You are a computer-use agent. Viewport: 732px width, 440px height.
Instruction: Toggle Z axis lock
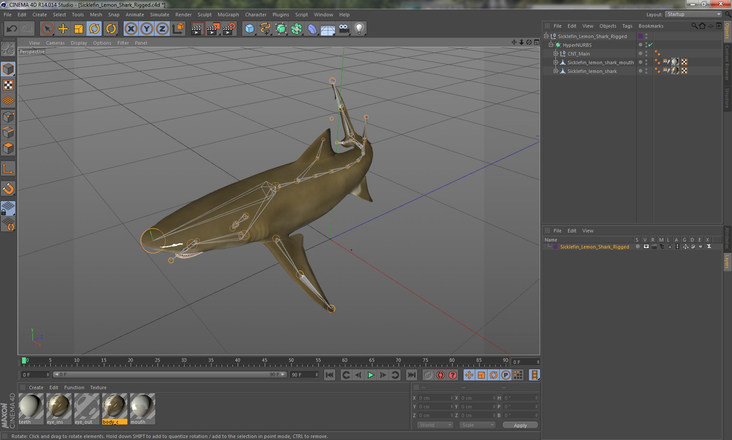[162, 29]
